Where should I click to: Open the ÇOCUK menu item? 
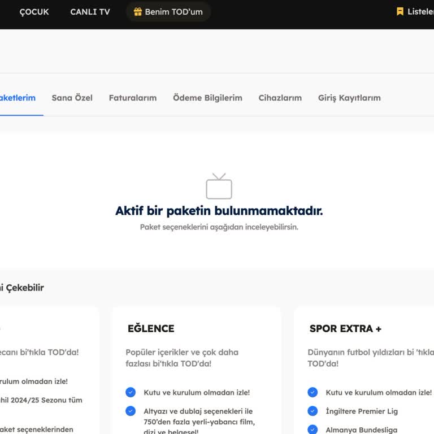tap(34, 12)
